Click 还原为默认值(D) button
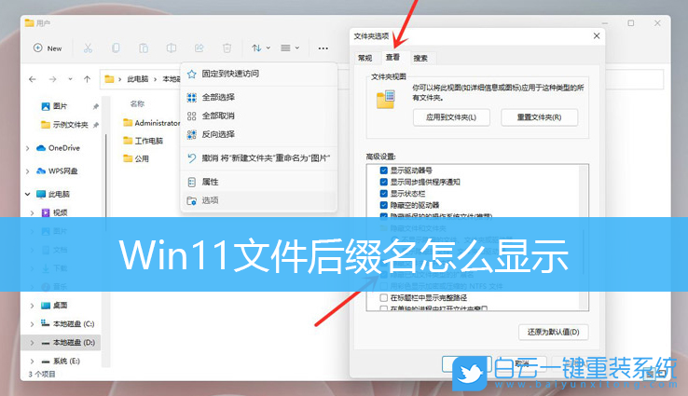The height and width of the screenshot is (396, 688). [x=554, y=332]
